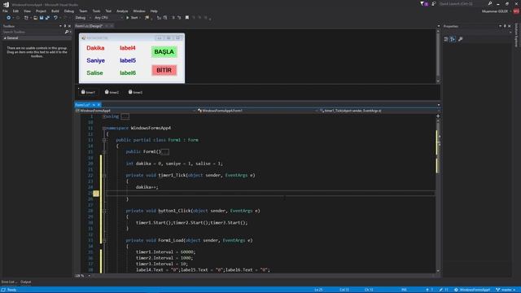Select the timer1 component in tray
The height and width of the screenshot is (293, 521).
click(x=88, y=92)
